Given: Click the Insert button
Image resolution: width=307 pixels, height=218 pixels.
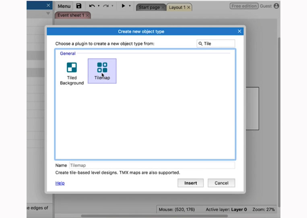Looking at the screenshot, I should pos(190,183).
